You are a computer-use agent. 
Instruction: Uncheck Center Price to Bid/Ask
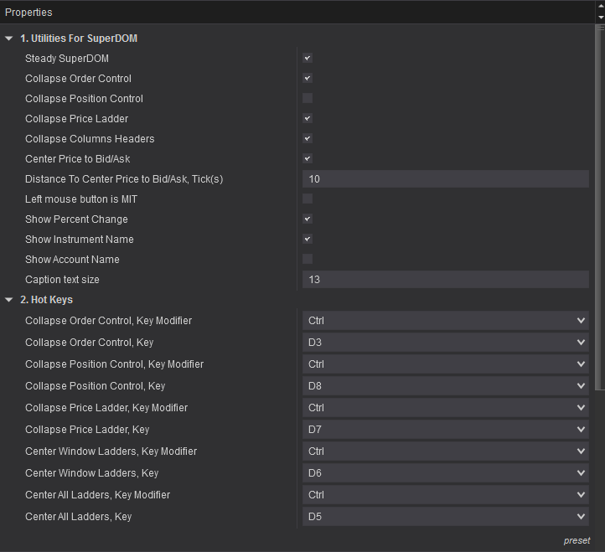click(308, 158)
